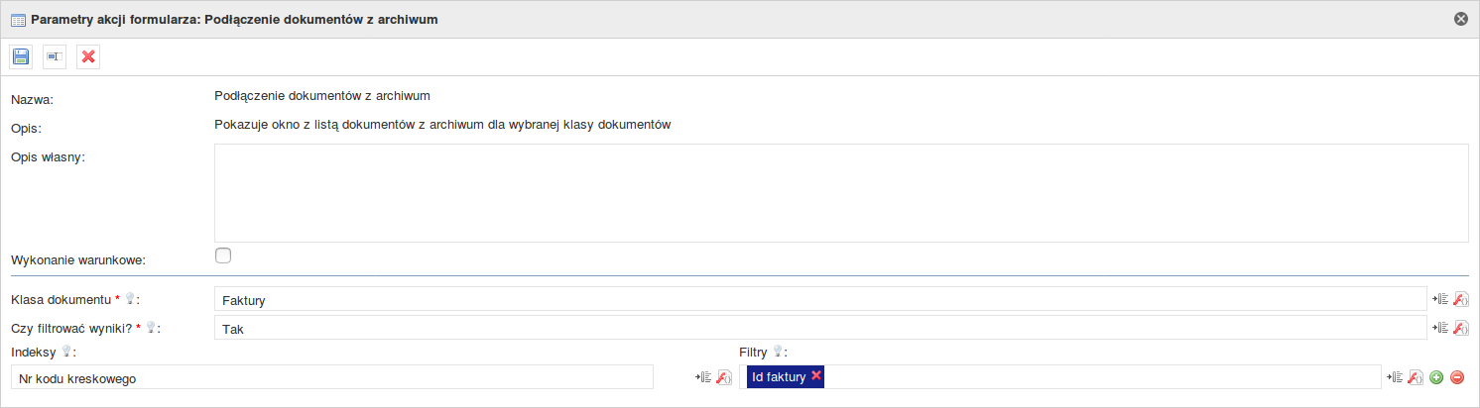Show hint bulb next to Filtry label
This screenshot has width=1480, height=408.
point(778,352)
